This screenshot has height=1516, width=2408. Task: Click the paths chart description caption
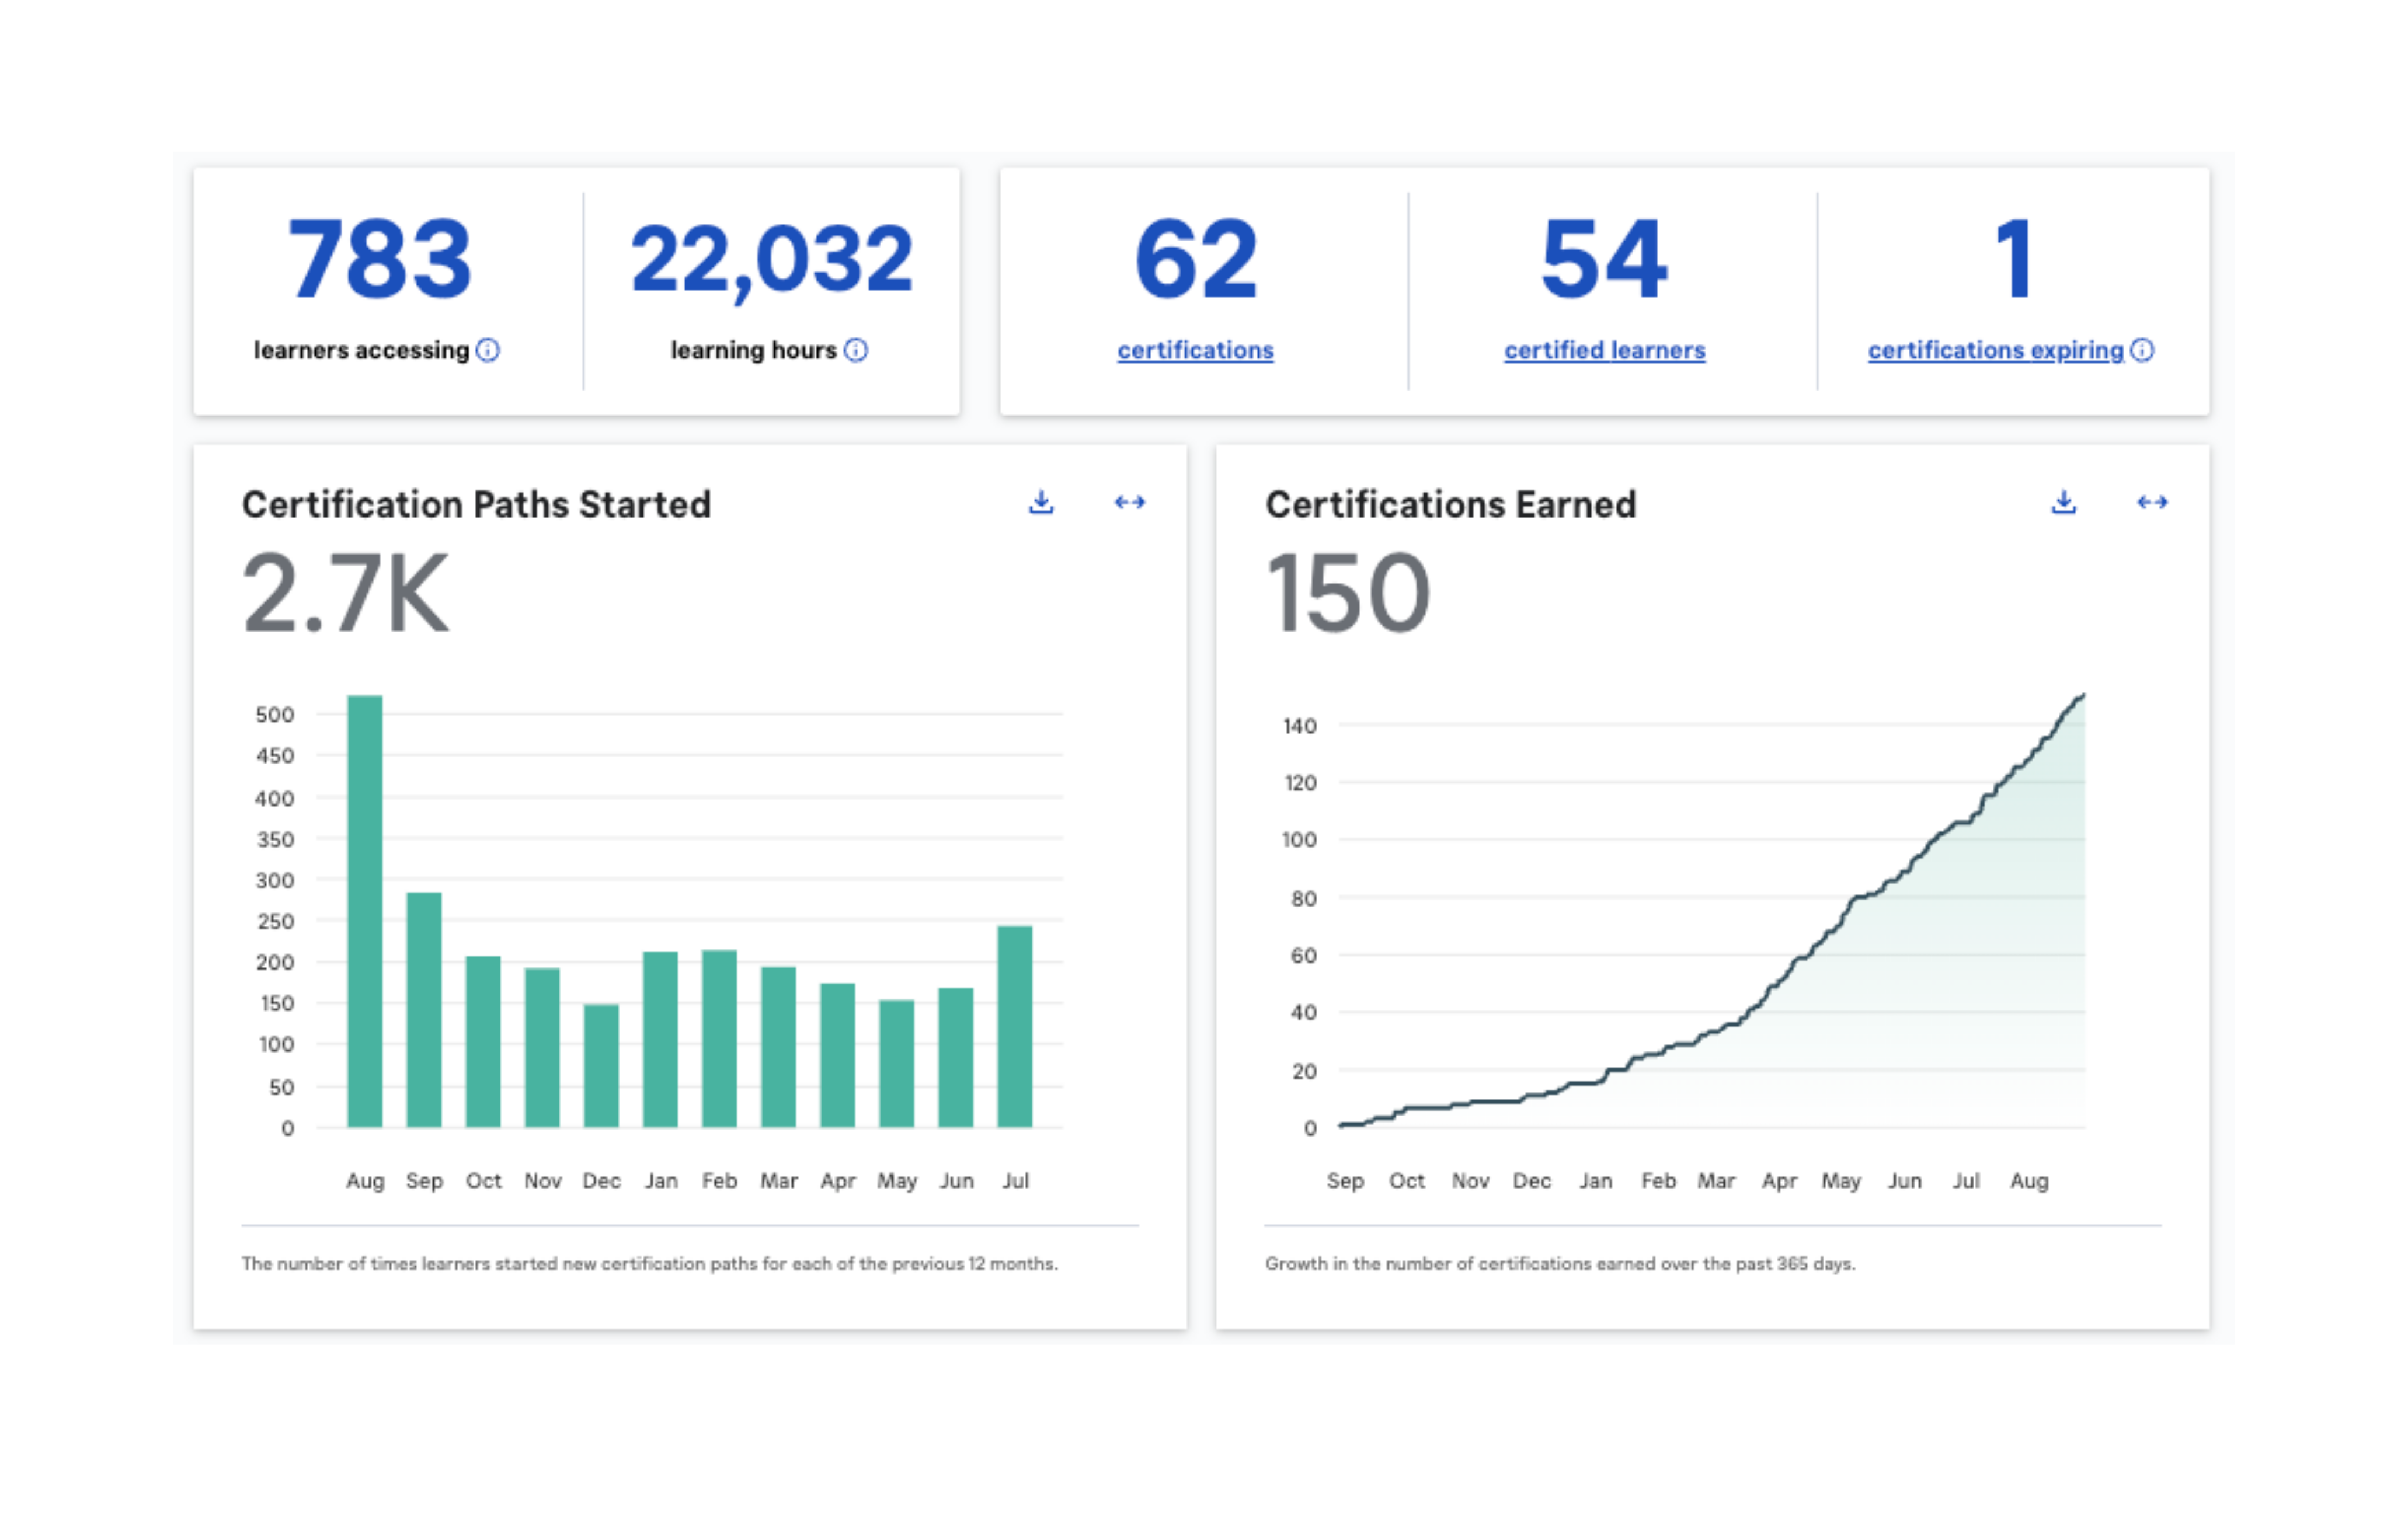tap(650, 1264)
